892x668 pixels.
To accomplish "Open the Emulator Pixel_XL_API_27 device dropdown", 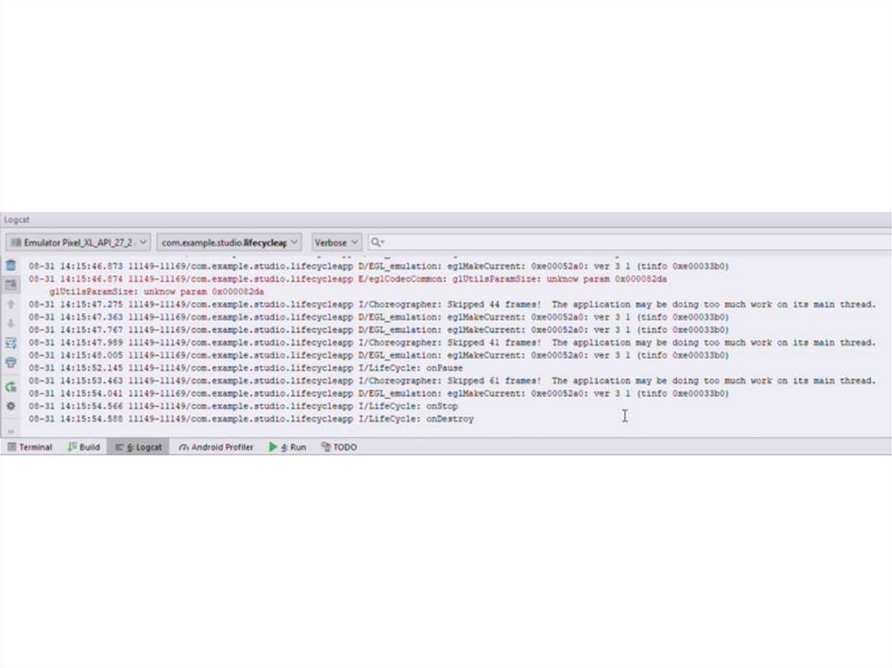I will tap(78, 242).
